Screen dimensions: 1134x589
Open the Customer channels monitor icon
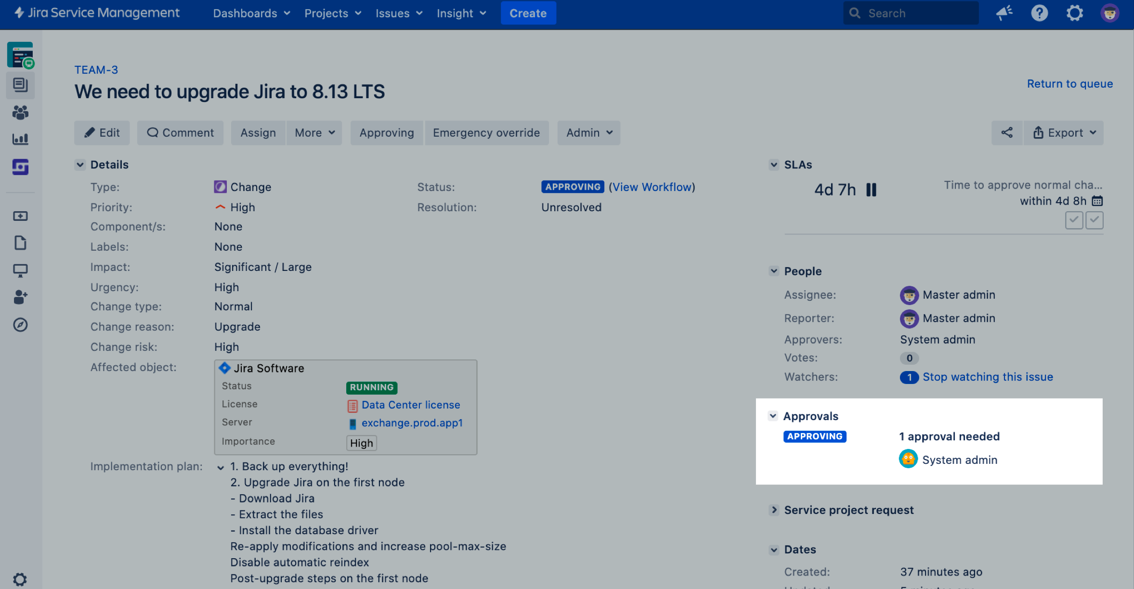coord(20,270)
